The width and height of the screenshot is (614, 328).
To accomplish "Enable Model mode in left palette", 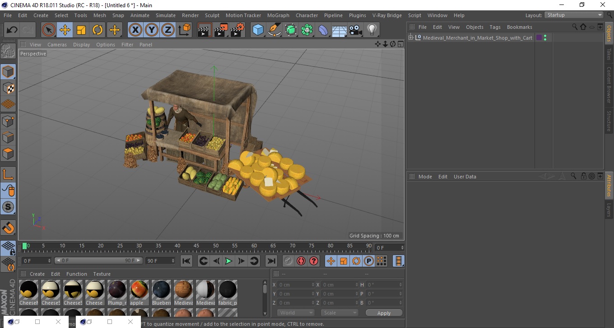I will click(8, 72).
